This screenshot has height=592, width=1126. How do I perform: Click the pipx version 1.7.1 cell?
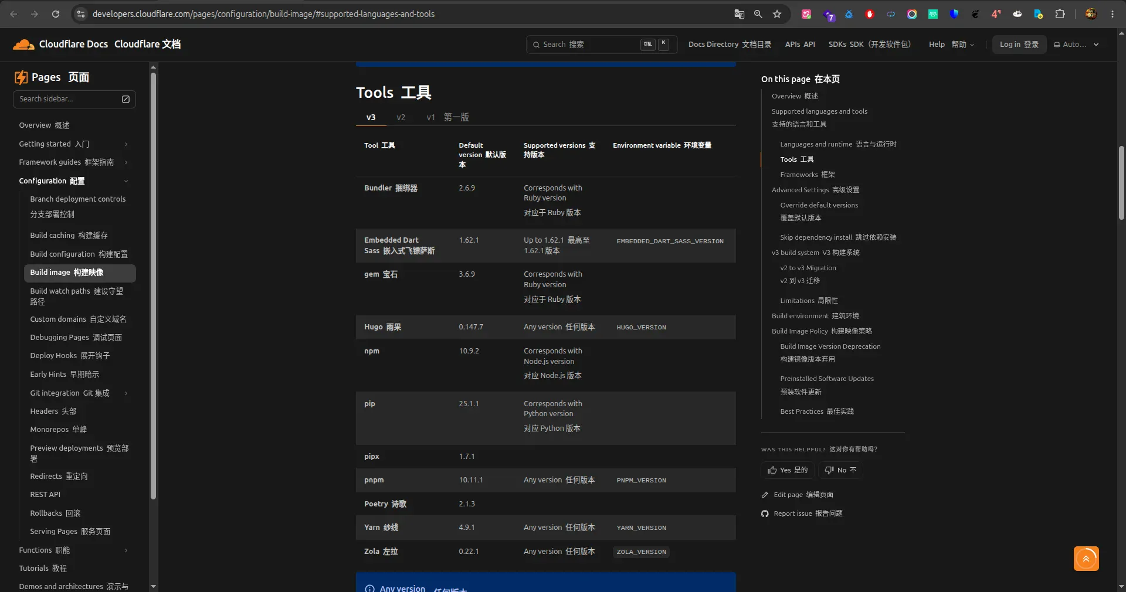click(467, 457)
